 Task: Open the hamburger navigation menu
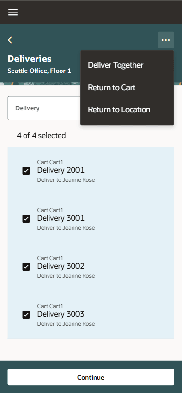pos(13,12)
